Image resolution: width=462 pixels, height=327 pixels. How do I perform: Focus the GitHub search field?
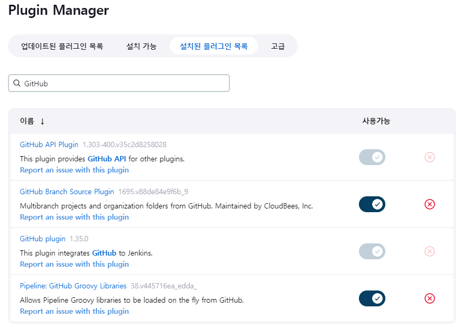click(x=119, y=83)
